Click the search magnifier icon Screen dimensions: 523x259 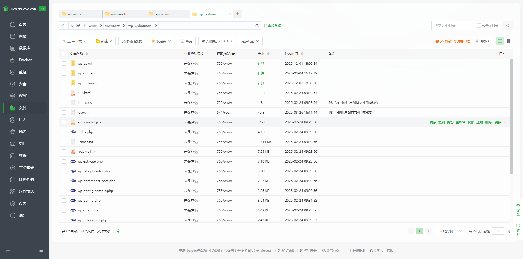click(x=508, y=26)
